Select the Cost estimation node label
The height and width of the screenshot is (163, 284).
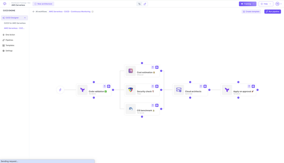click(x=146, y=72)
